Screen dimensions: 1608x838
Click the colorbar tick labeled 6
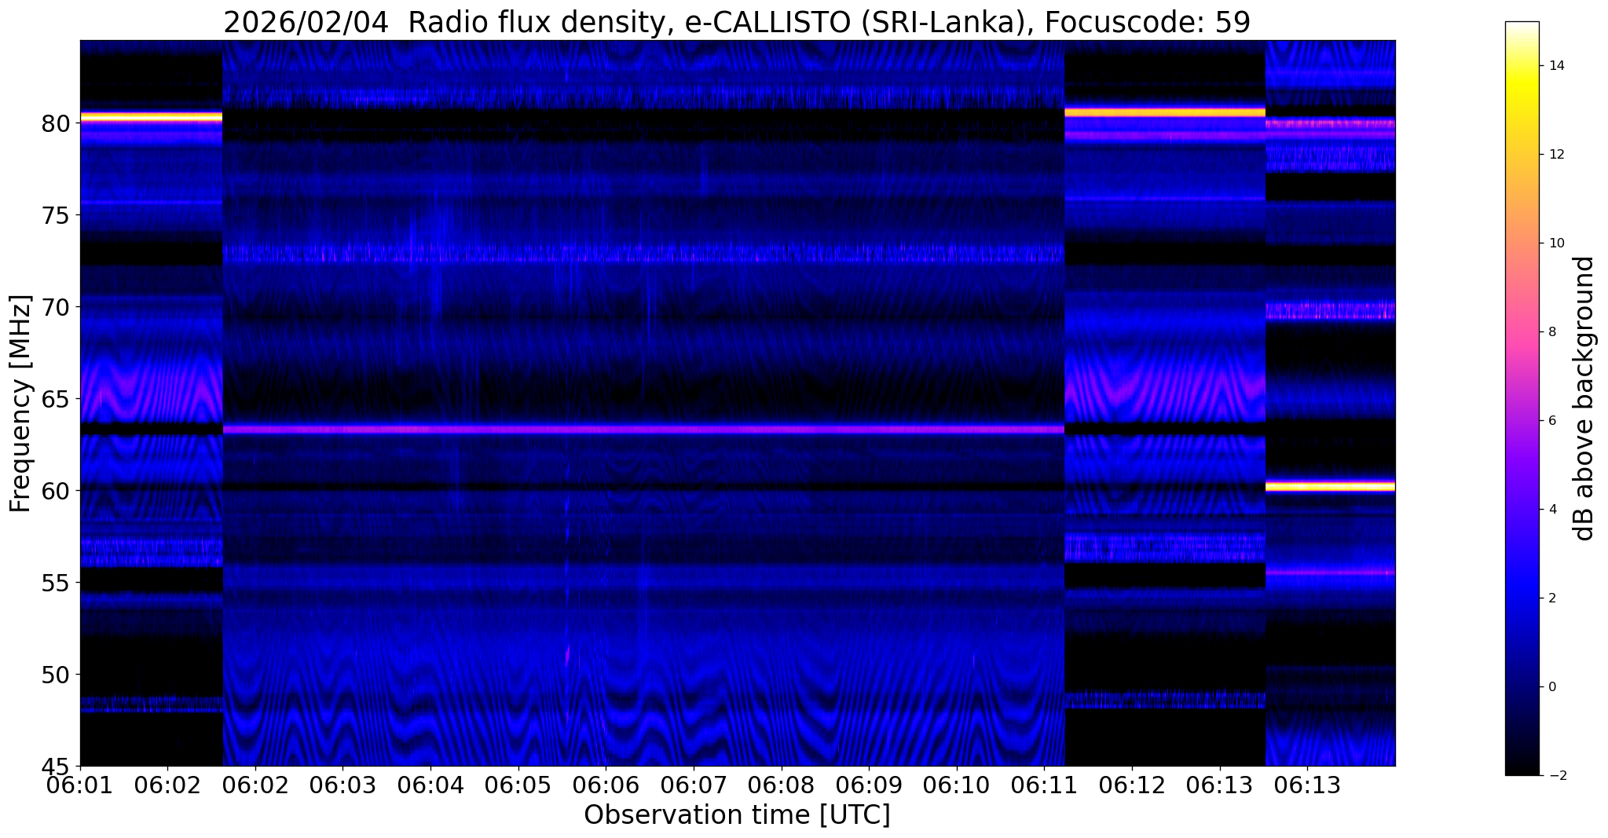(1551, 421)
